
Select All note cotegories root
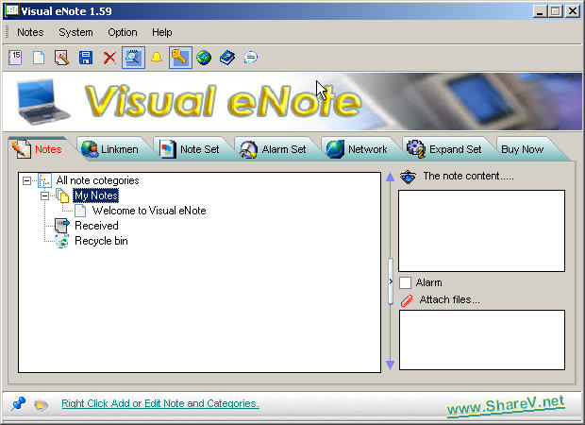(x=97, y=180)
